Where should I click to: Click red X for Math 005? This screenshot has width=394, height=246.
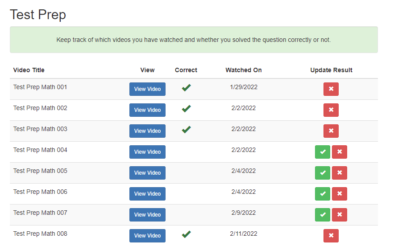pos(340,173)
